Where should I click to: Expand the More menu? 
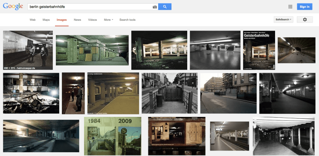coord(108,20)
